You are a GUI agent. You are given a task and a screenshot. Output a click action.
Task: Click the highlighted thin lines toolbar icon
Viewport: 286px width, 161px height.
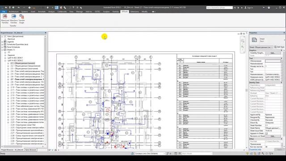[x=57, y=8]
